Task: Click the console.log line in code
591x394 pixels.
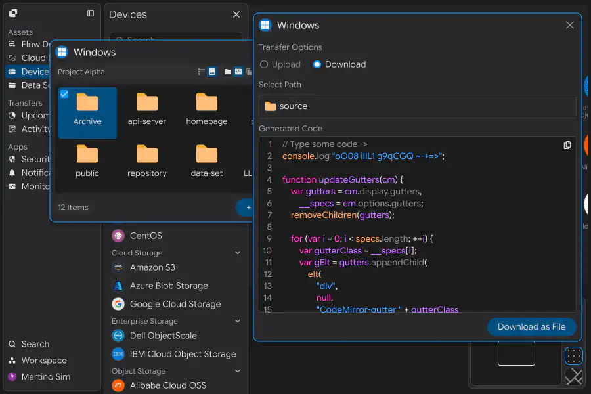Action: (x=363, y=156)
